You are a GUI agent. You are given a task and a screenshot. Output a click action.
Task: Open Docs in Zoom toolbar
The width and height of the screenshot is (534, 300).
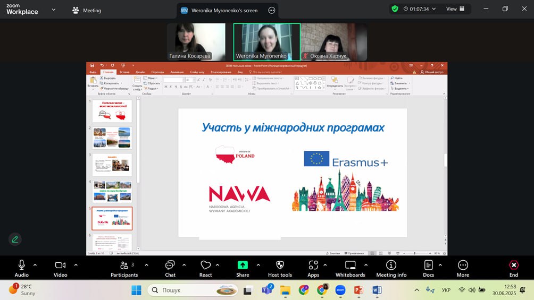(429, 268)
